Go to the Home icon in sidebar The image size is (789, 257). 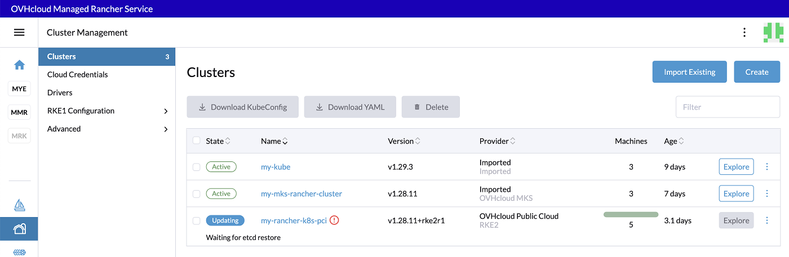pos(19,65)
